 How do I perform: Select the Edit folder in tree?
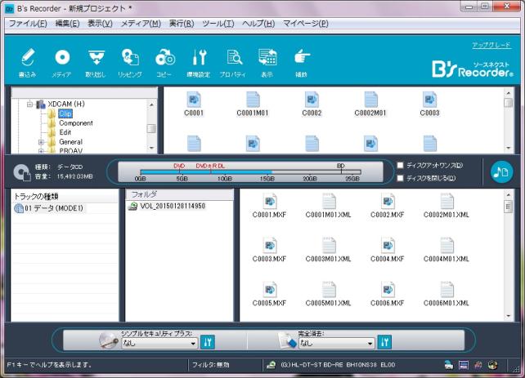(65, 132)
